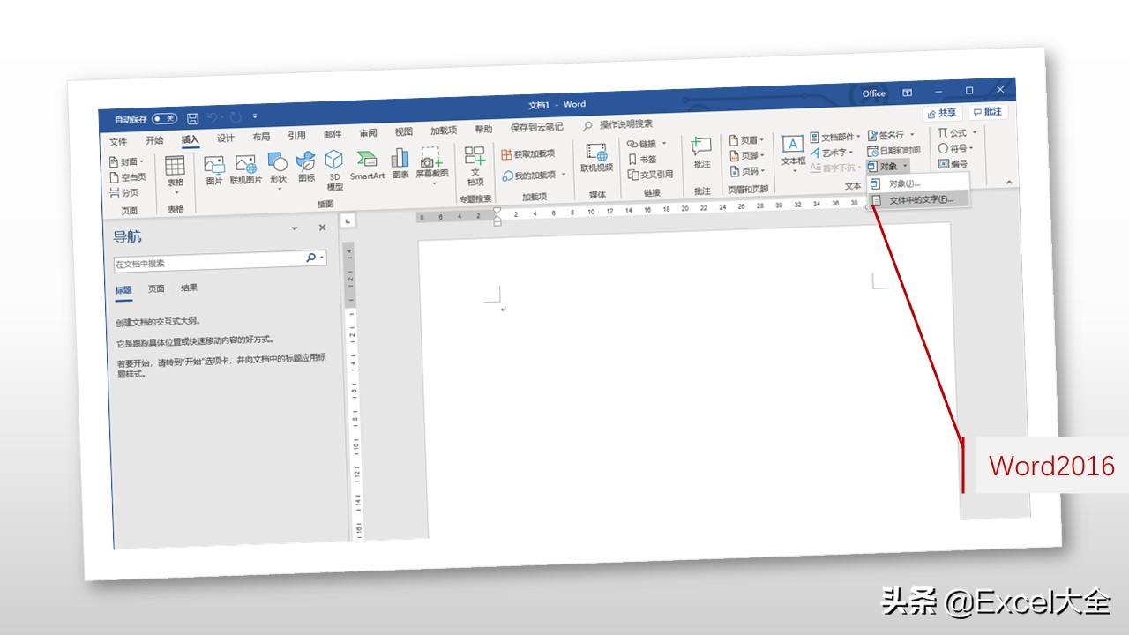Open the 屏幕截图 (Screenshot) dropdown

[x=432, y=166]
